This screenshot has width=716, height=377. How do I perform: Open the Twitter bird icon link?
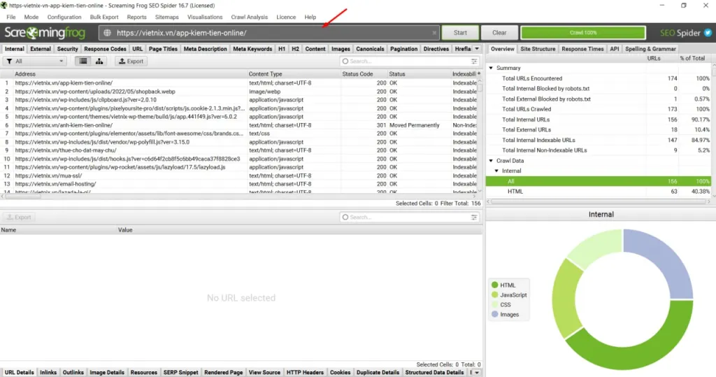(708, 33)
